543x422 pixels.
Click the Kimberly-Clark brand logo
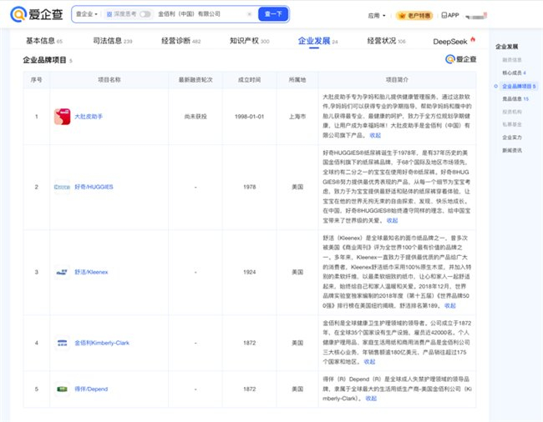click(x=63, y=343)
